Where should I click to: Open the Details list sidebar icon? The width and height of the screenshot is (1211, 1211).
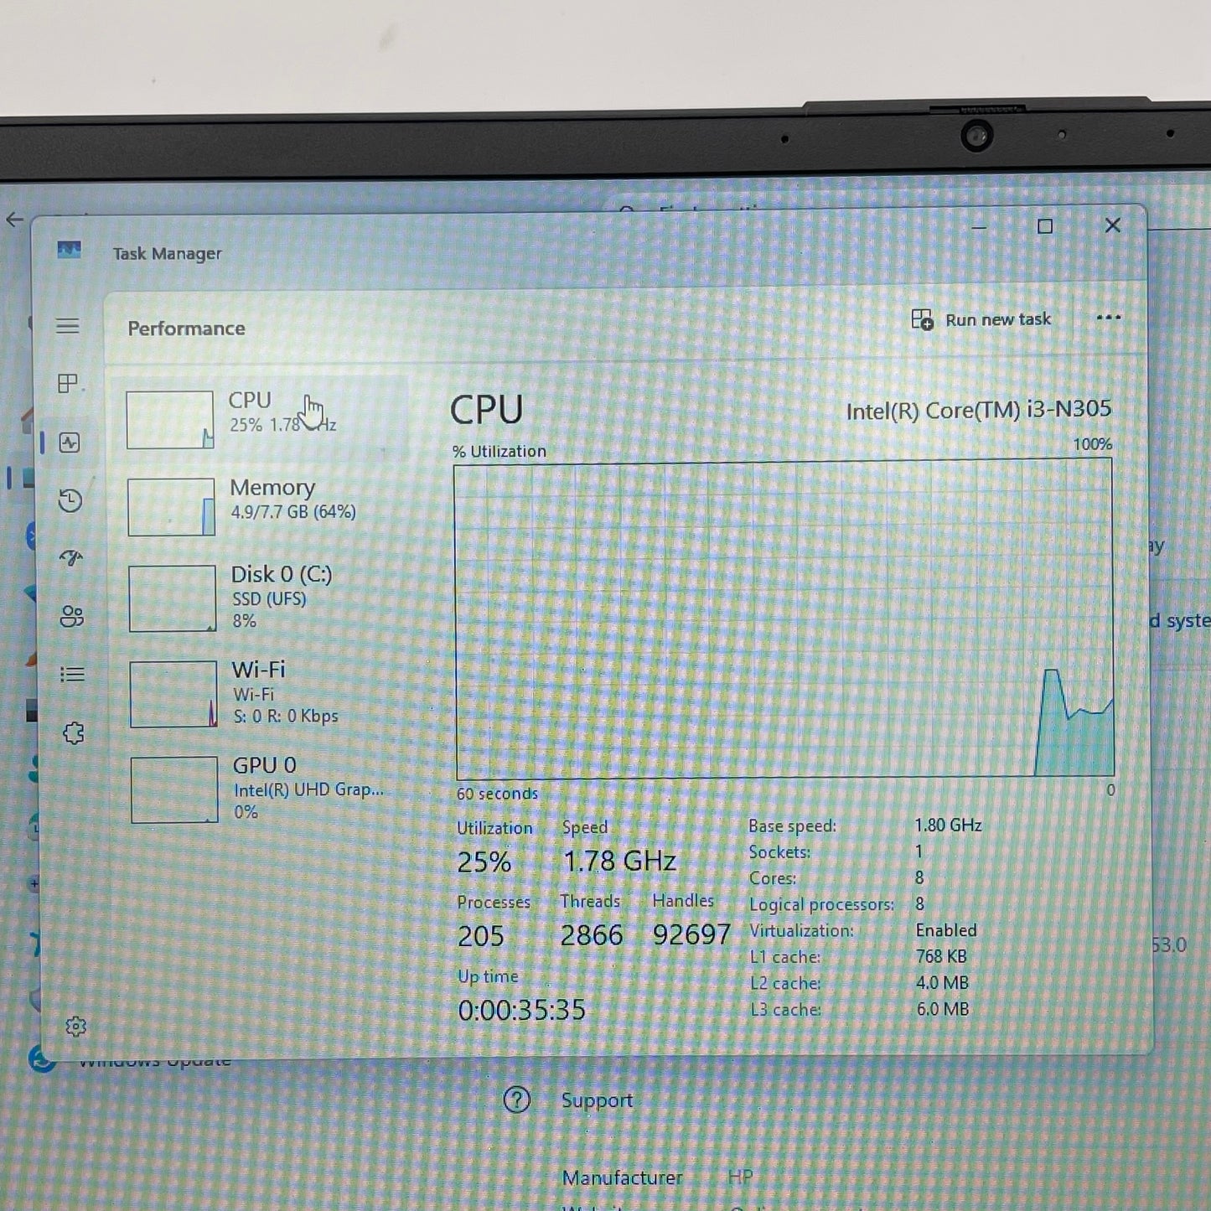click(x=73, y=674)
